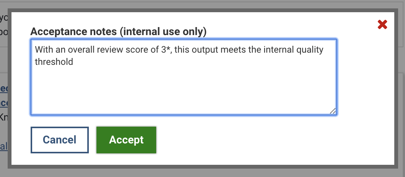Cancel the acceptance dialog
The image size is (405, 177).
pos(59,140)
